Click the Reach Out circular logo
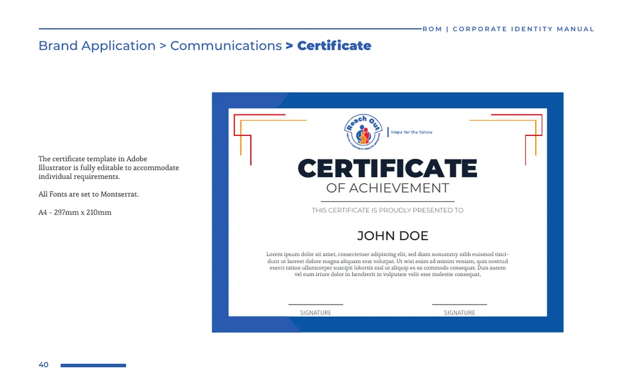Image resolution: width=633 pixels, height=392 pixels. [x=363, y=132]
